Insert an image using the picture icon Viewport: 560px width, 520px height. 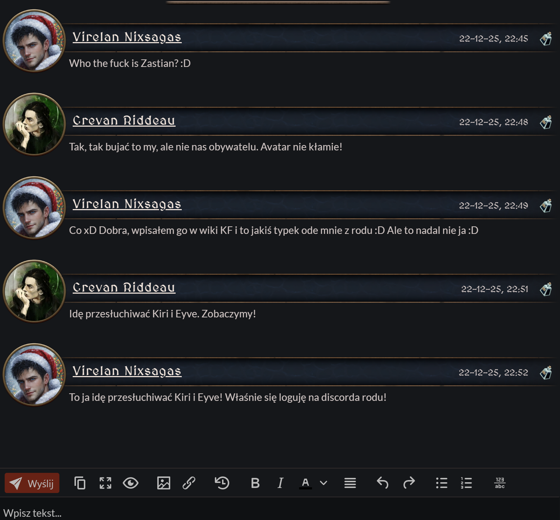tap(164, 483)
